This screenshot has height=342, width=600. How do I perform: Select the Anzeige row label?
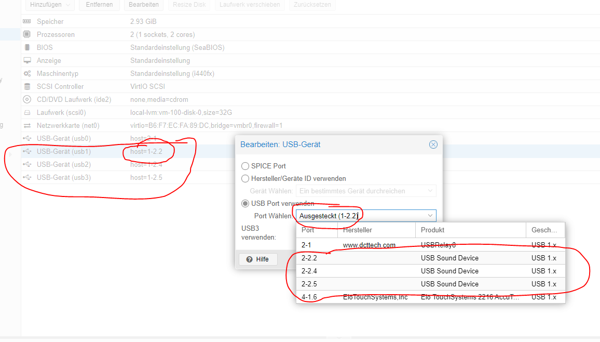point(49,60)
